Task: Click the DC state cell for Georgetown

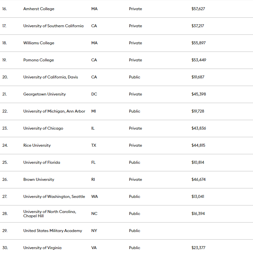Action: pyautogui.click(x=94, y=94)
